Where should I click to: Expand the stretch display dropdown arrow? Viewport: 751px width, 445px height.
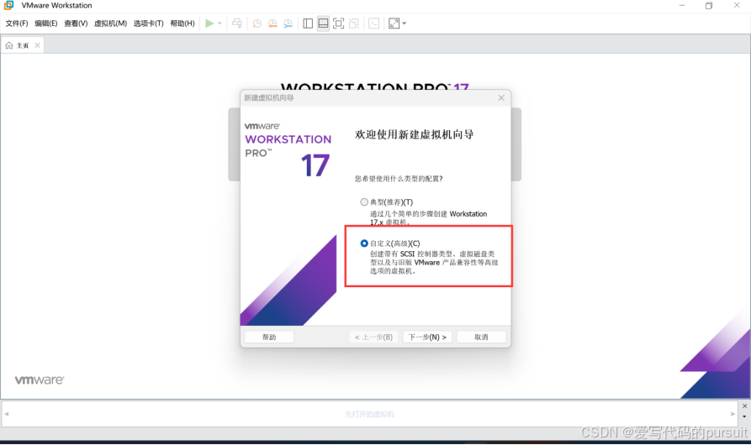(x=405, y=24)
